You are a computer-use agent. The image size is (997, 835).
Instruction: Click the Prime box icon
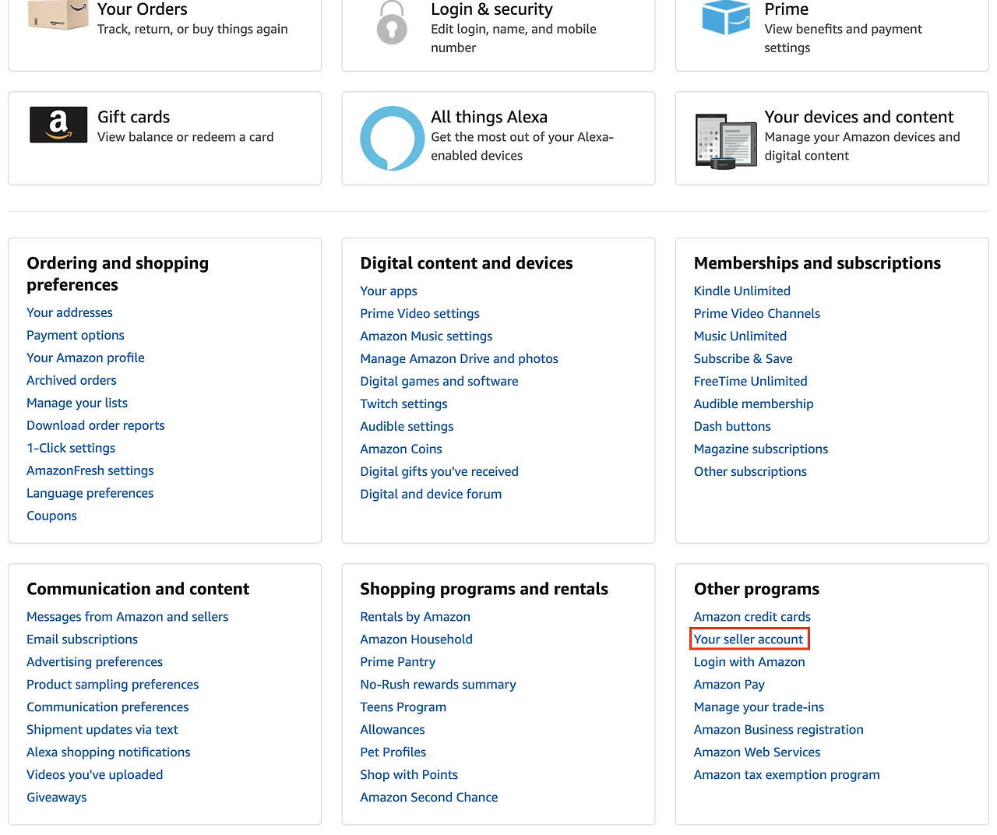point(725,17)
